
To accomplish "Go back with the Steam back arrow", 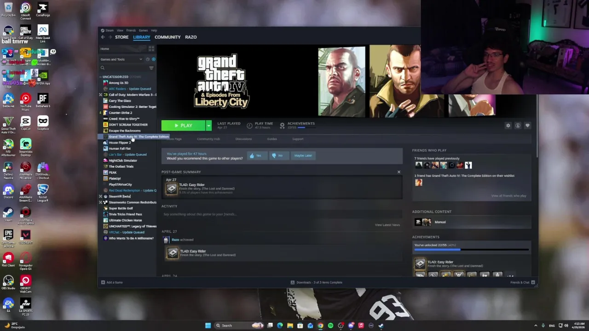I will [103, 37].
